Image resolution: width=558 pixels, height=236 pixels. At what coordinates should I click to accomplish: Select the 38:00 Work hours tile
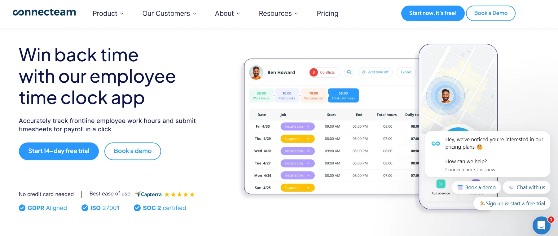[261, 95]
